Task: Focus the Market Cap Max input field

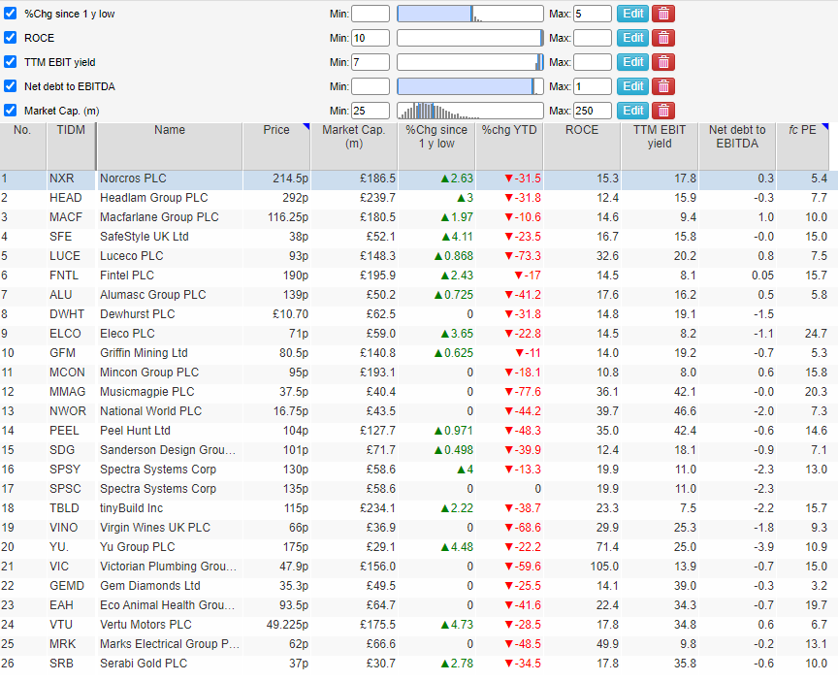Action: 593,111
